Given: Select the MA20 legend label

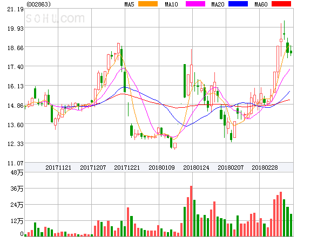Looking at the screenshot, I should [x=218, y=4].
